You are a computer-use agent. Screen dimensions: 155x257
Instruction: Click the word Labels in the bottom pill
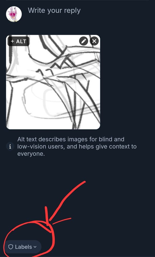click(x=24, y=247)
